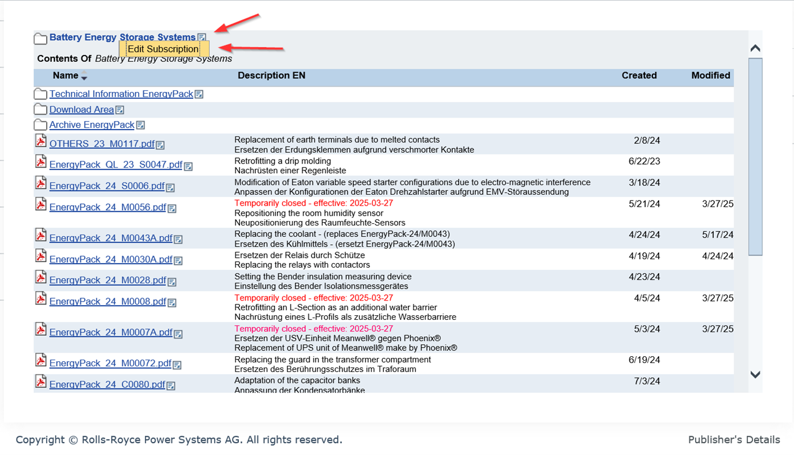
Task: Choose Edit Subscription from the popup
Action: [x=163, y=49]
